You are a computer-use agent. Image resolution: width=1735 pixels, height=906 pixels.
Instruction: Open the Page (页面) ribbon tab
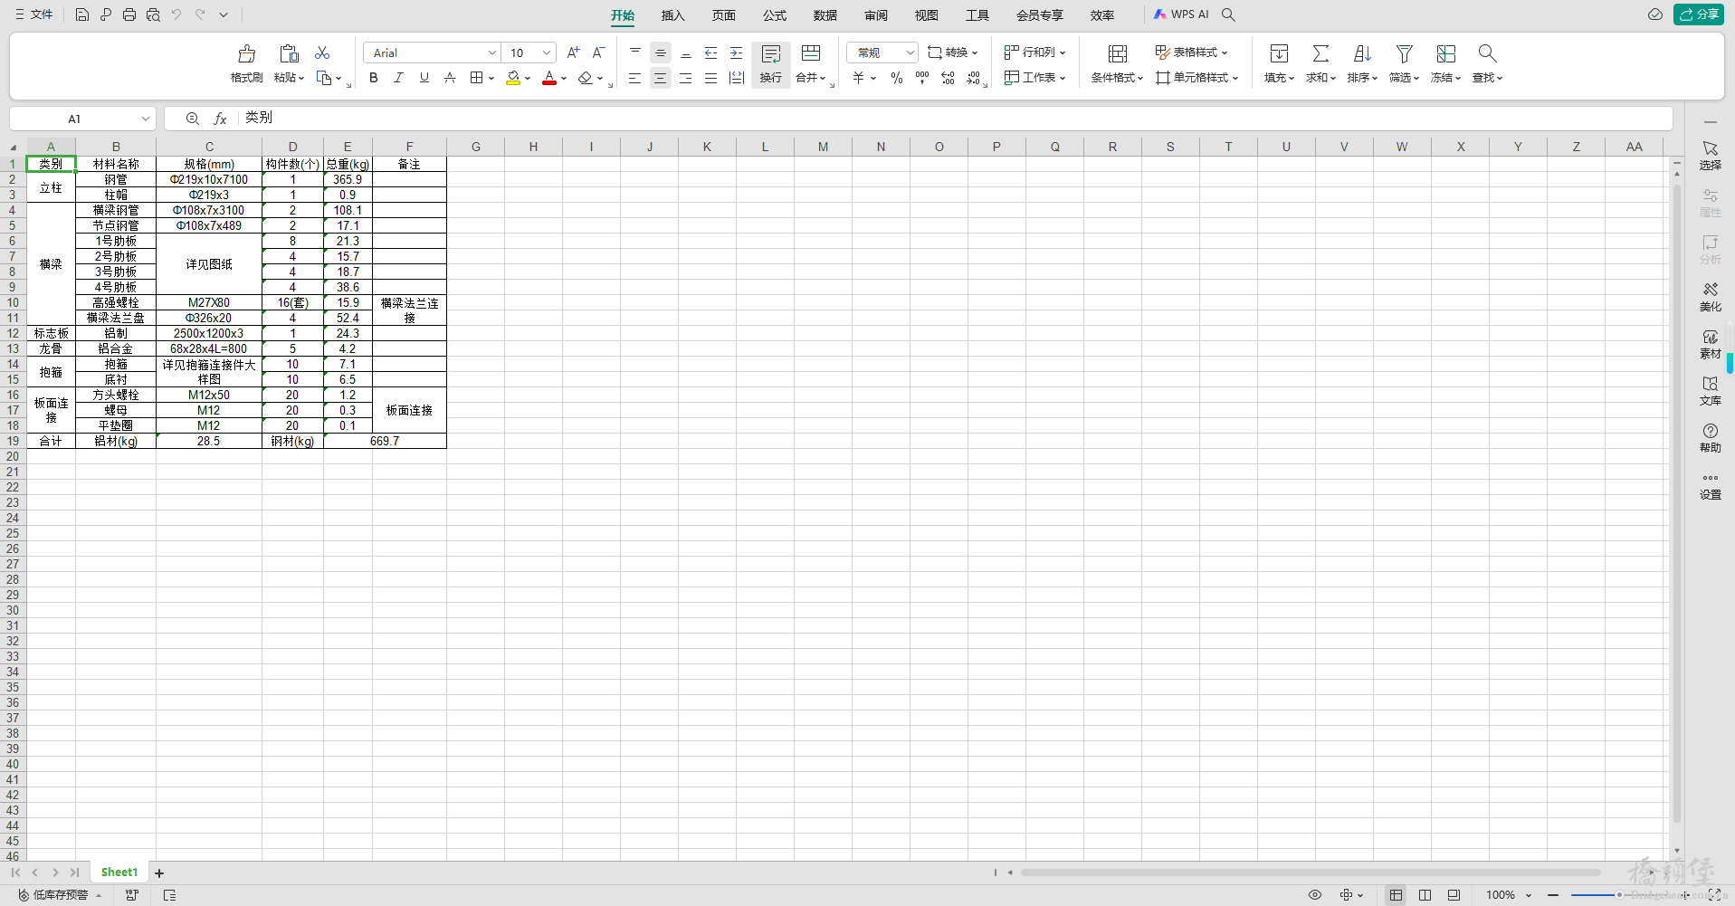tap(723, 14)
